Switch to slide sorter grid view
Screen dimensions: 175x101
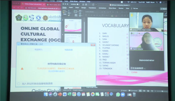144,91
